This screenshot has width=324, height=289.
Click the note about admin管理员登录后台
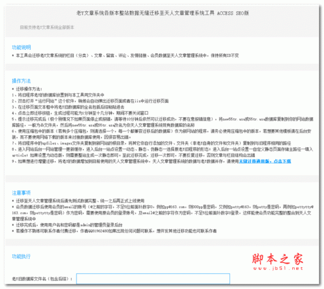click(x=68, y=225)
